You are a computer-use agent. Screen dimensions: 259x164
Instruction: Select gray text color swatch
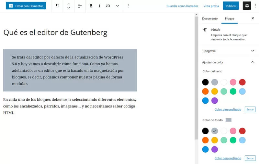click(x=215, y=82)
